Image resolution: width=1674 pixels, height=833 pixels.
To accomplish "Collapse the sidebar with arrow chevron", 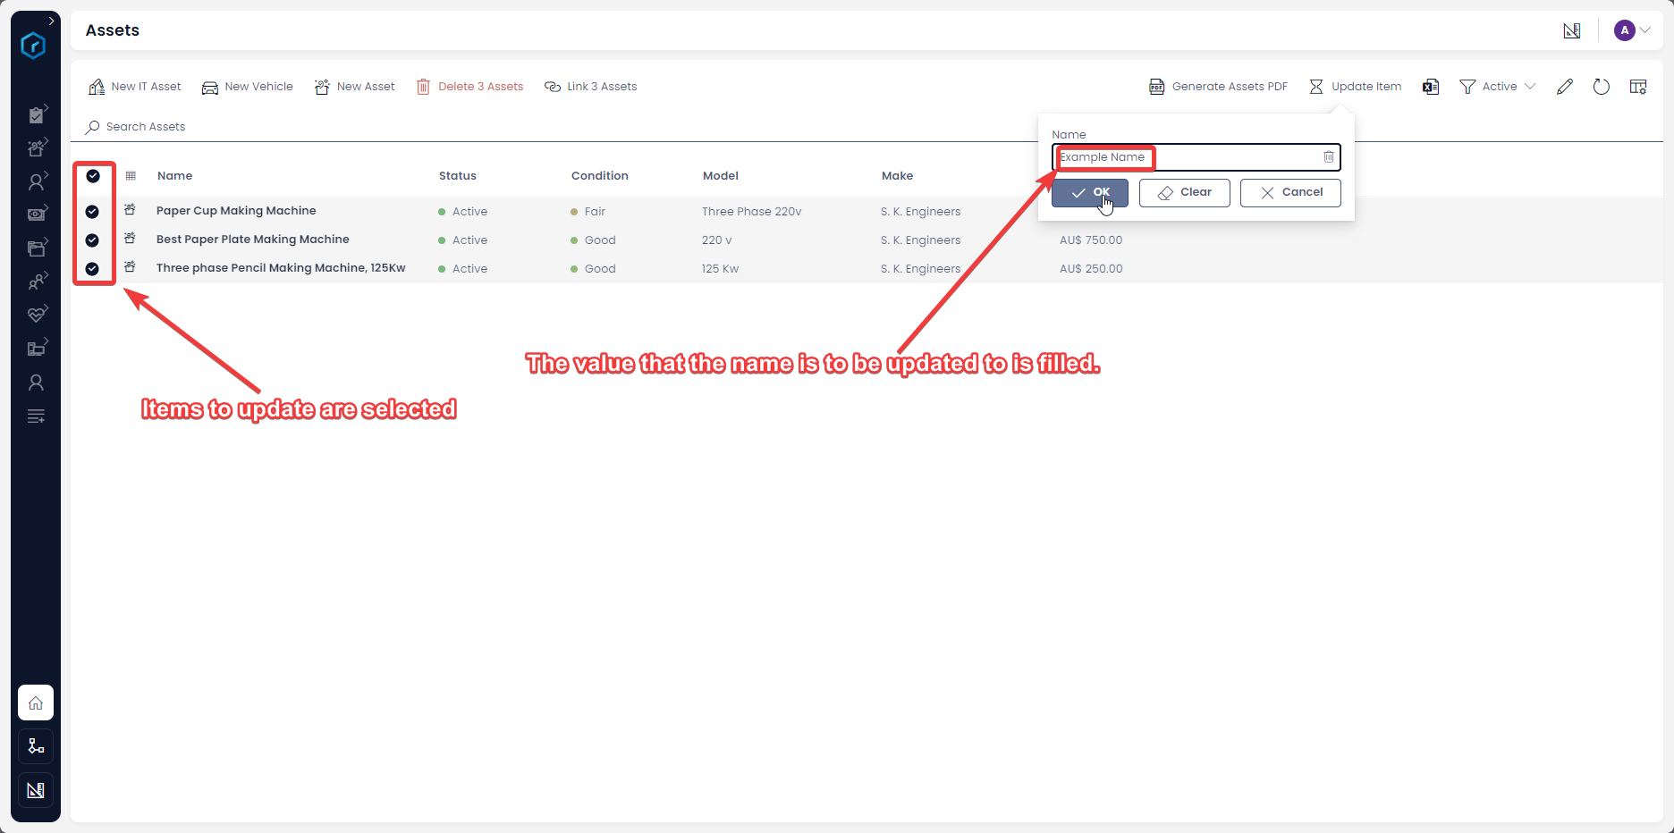I will click(x=51, y=20).
